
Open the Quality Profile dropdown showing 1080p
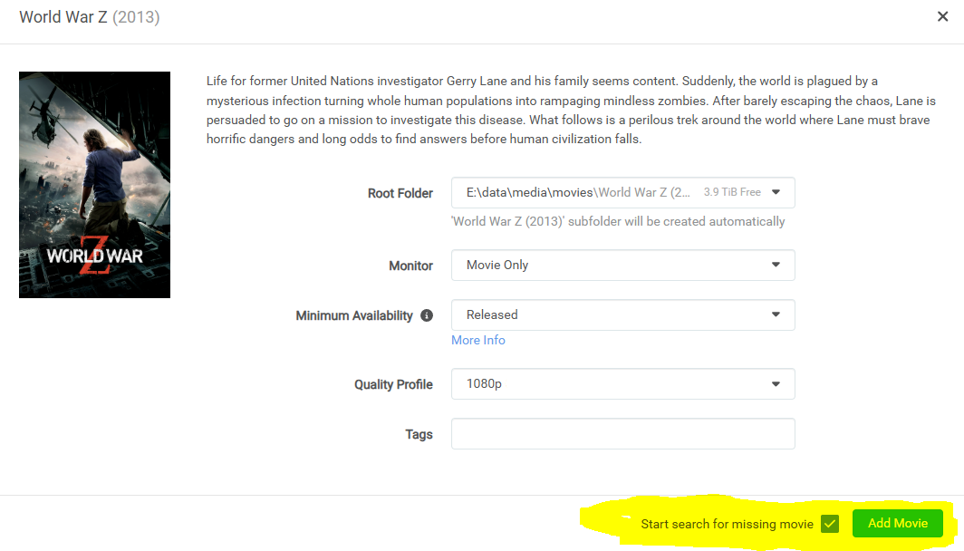click(622, 383)
